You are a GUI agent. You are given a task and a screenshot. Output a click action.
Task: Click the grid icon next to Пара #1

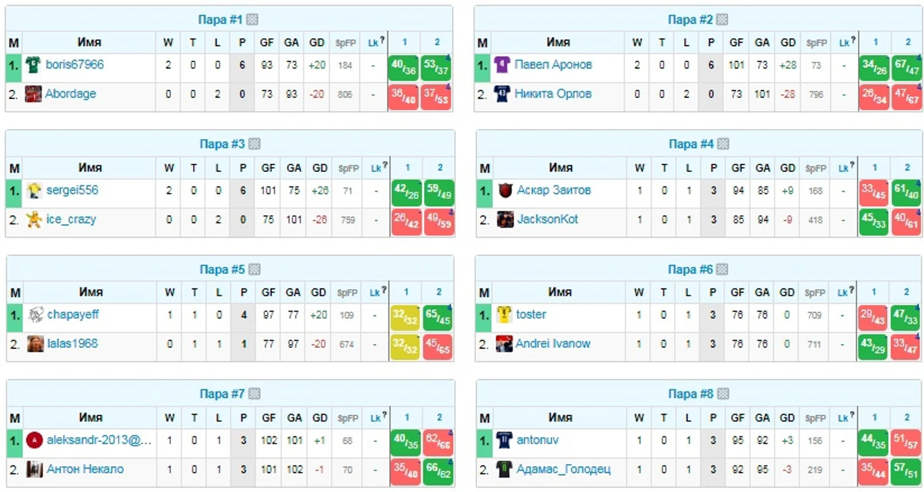(252, 20)
